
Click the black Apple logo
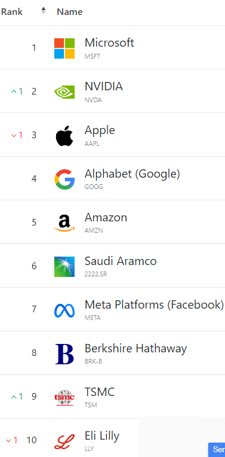coord(64,136)
